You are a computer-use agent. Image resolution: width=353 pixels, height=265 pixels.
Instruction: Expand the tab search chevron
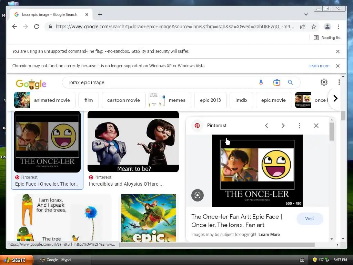point(306,14)
